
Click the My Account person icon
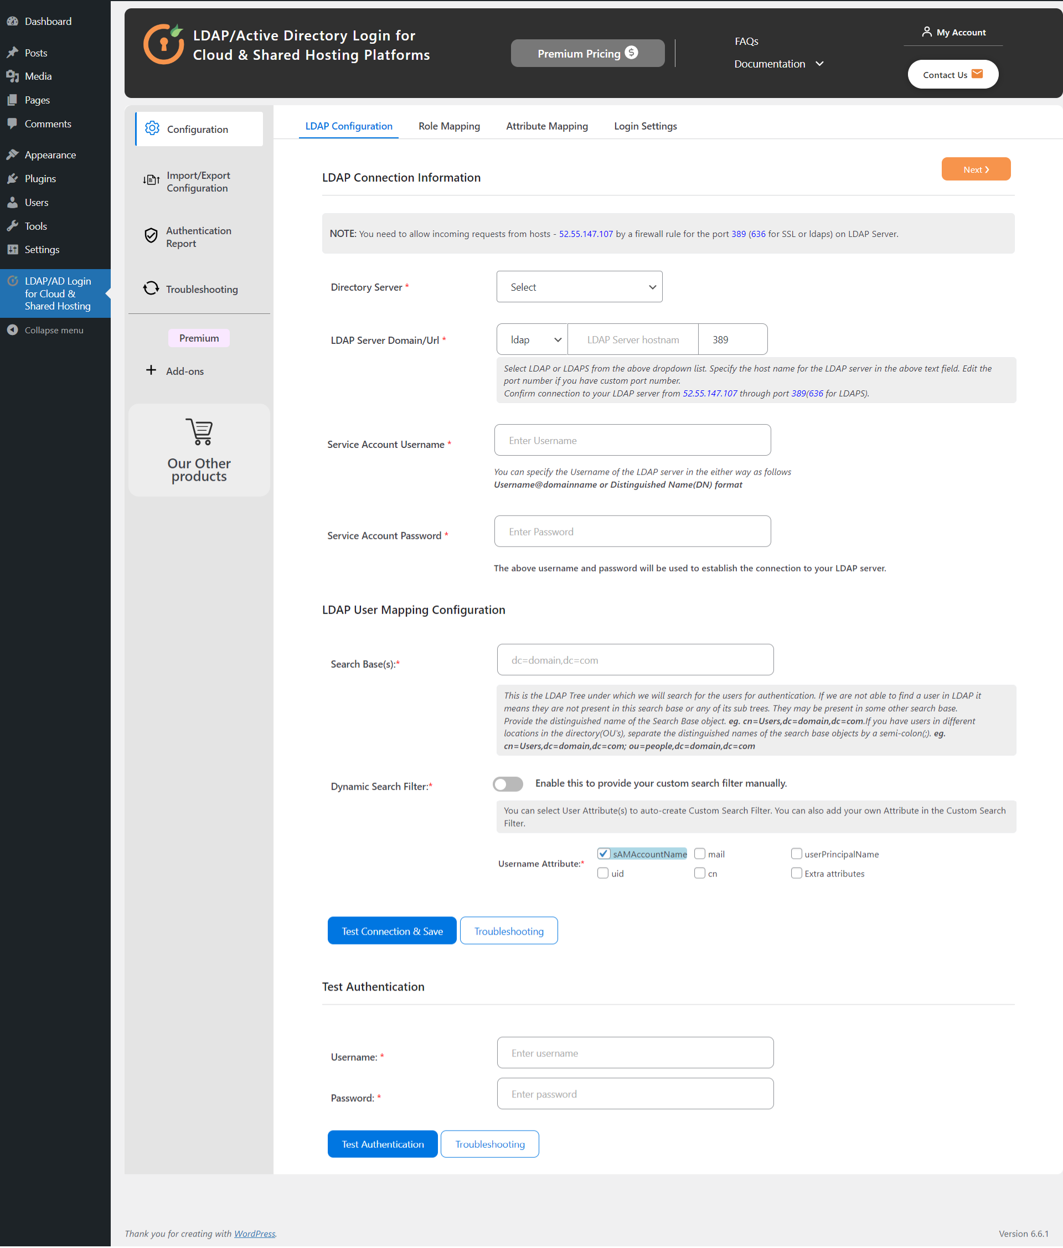pyautogui.click(x=926, y=32)
